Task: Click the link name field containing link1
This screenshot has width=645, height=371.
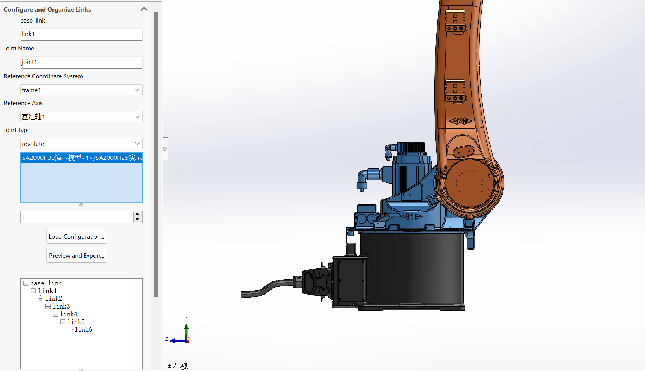Action: coord(81,34)
